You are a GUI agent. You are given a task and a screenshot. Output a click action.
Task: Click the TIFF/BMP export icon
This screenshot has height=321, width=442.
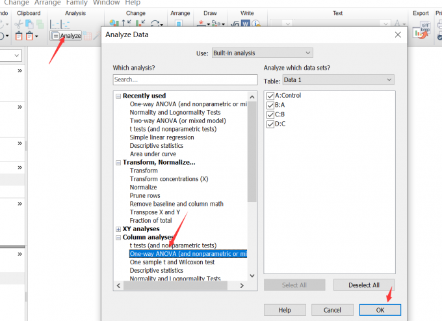[425, 29]
